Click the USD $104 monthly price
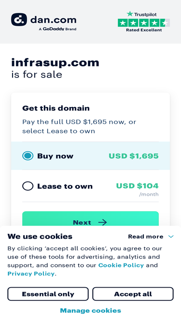Image resolution: width=181 pixels, height=323 pixels. click(137, 186)
